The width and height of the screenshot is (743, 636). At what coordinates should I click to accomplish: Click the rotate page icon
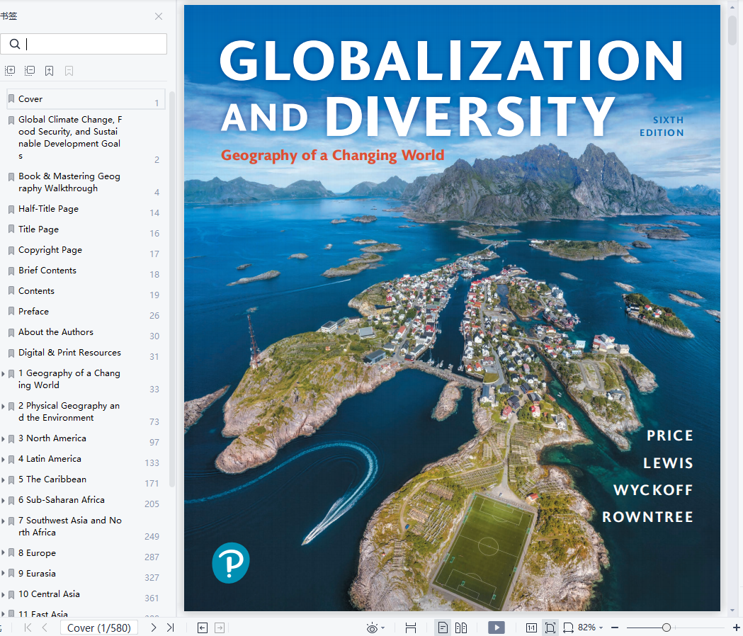(568, 628)
